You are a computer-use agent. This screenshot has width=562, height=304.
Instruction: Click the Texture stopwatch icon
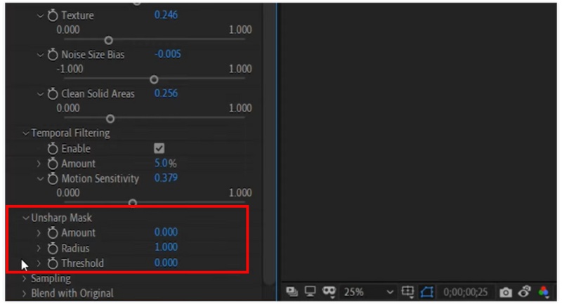pos(53,15)
